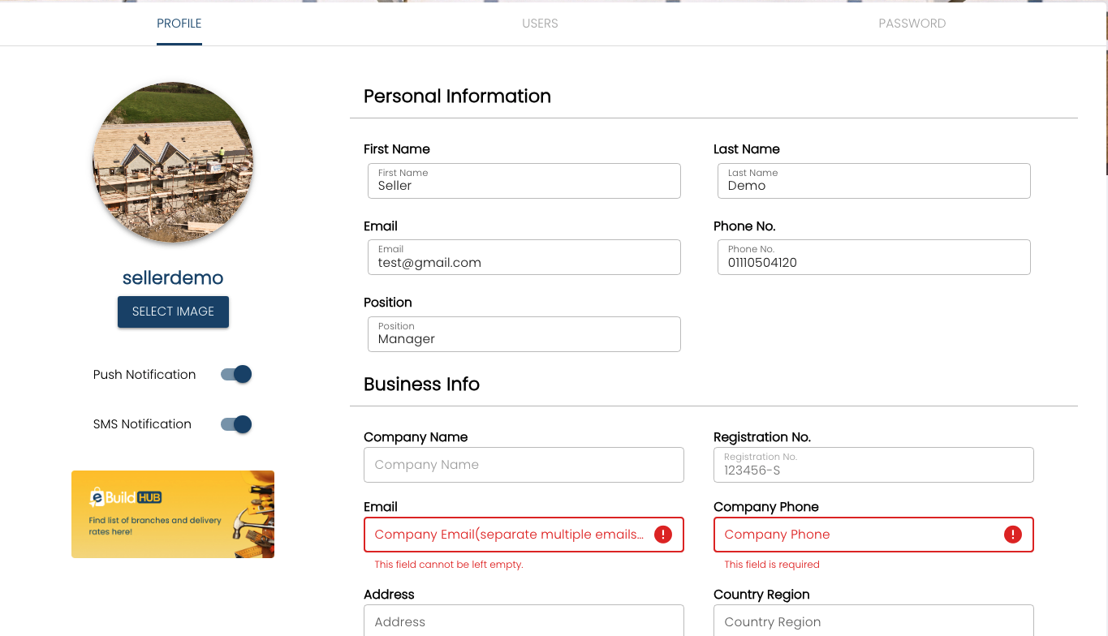1108x636 pixels.
Task: Click the Company Name input
Action: (x=524, y=465)
